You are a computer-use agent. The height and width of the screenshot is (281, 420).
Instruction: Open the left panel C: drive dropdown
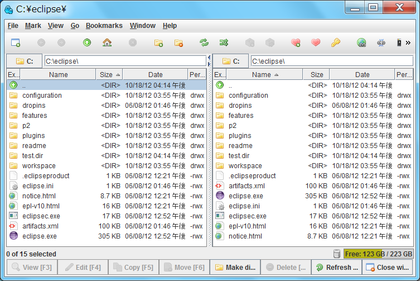click(x=24, y=61)
